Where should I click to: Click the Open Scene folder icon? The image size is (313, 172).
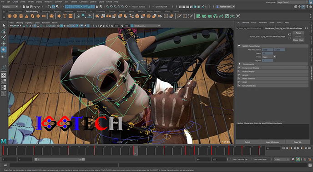27,6
